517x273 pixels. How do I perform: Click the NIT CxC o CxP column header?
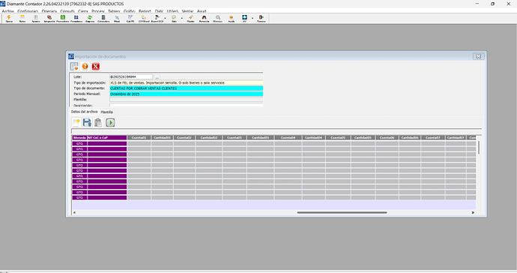[x=107, y=138]
